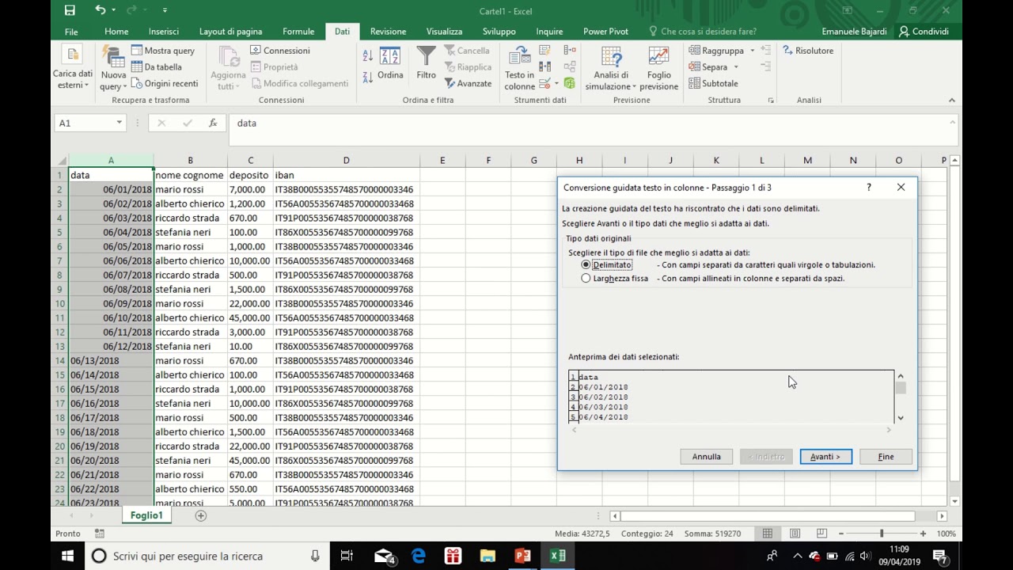Click the Convalida dati icon
Screen dimensions: 1013x570
[544, 83]
